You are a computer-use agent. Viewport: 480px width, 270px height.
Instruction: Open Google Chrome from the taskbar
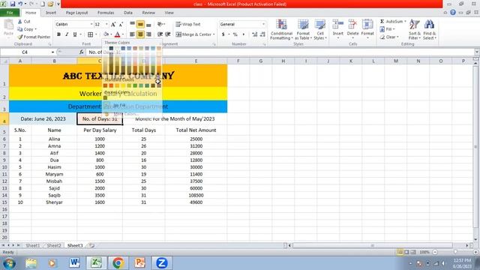pyautogui.click(x=118, y=262)
